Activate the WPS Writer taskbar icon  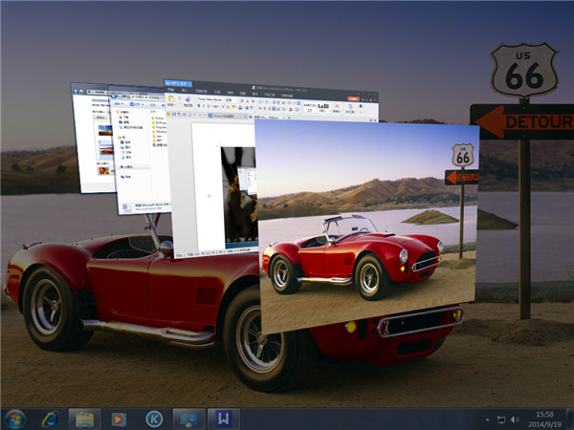click(222, 418)
